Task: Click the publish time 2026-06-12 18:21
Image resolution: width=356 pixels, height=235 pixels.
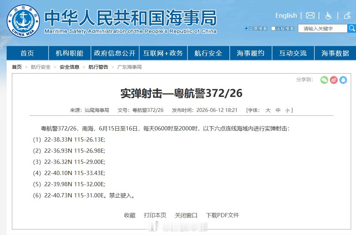Action: [217, 110]
